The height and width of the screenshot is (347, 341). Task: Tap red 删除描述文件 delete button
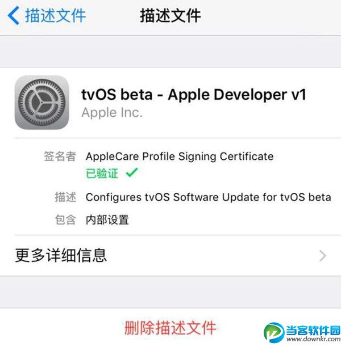point(170,328)
